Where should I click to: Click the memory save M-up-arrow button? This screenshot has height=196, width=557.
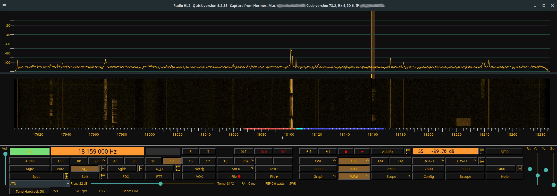click(x=244, y=151)
